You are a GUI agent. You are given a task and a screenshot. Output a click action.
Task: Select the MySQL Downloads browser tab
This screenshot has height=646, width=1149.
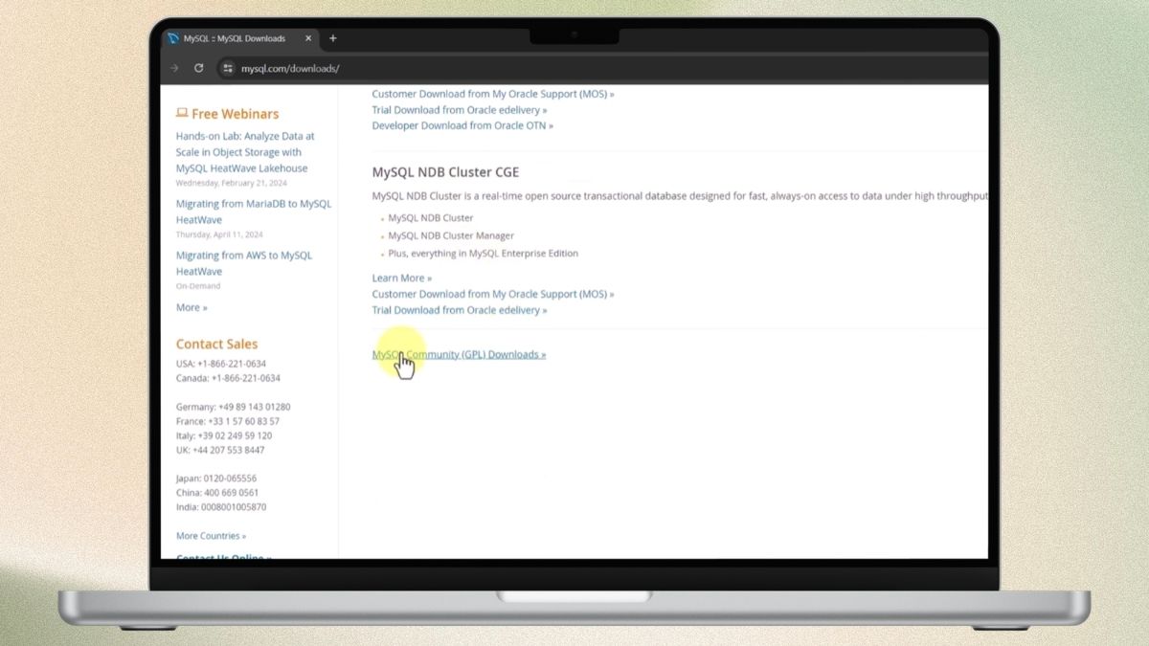[241, 38]
